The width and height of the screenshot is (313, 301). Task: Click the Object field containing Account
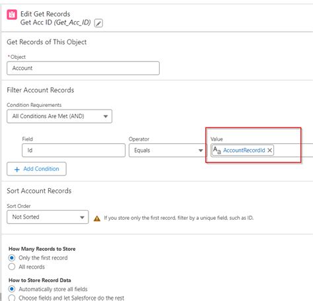coord(83,68)
